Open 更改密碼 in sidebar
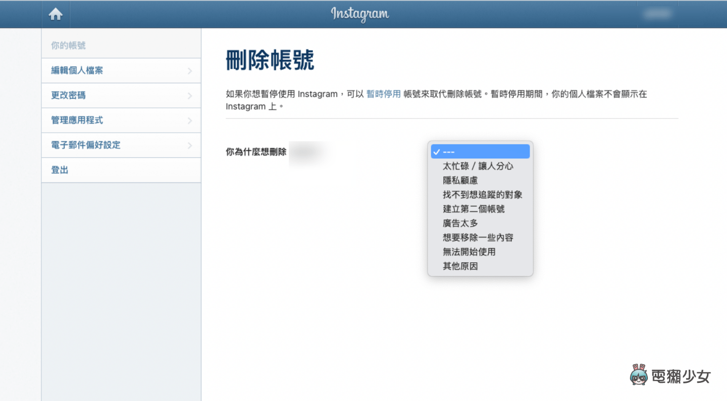The width and height of the screenshot is (727, 401). 68,95
